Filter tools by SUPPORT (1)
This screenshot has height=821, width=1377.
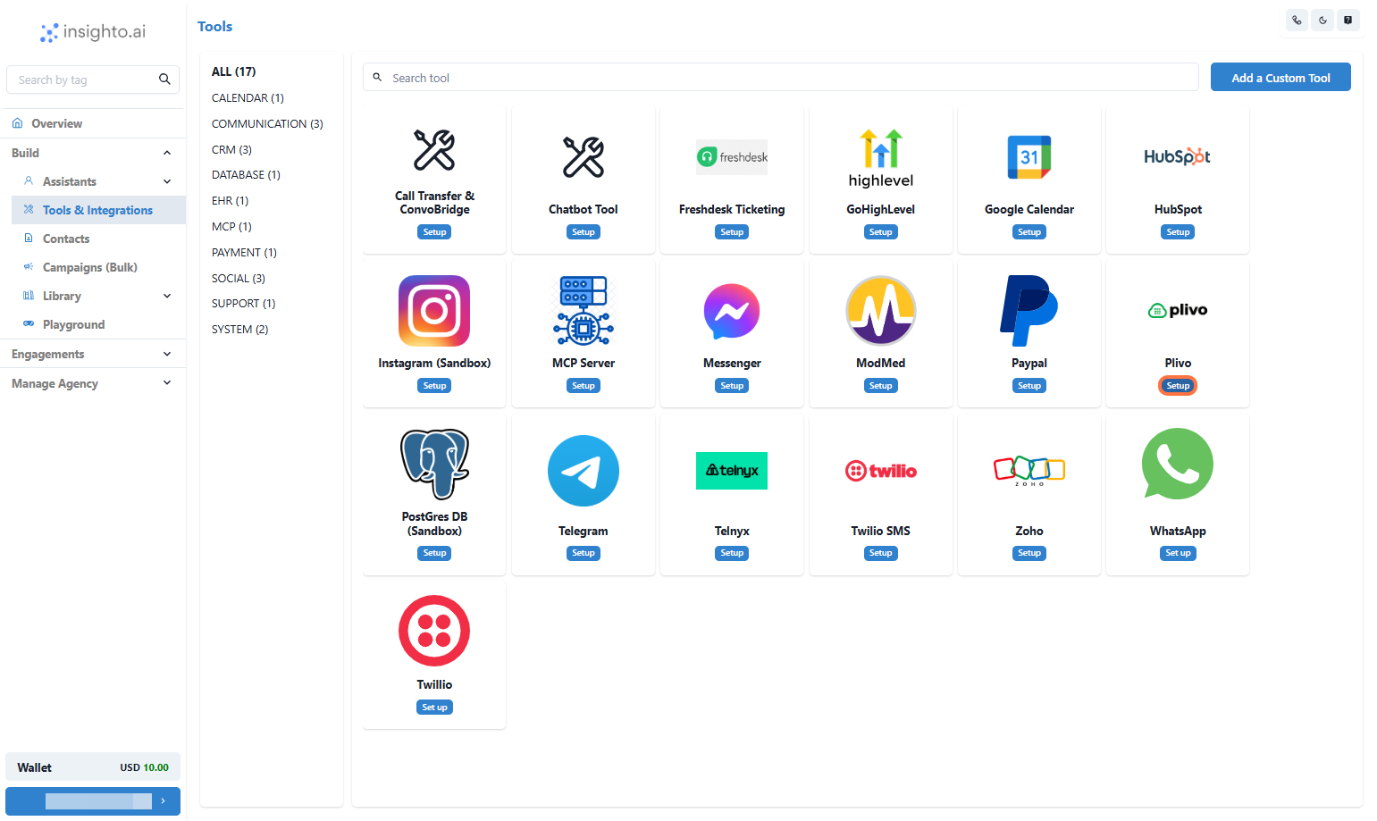[243, 303]
